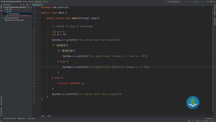Click the tool windows toggle icon in bottom-left corner
Viewport: 216px width, 122px height.
(1, 121)
